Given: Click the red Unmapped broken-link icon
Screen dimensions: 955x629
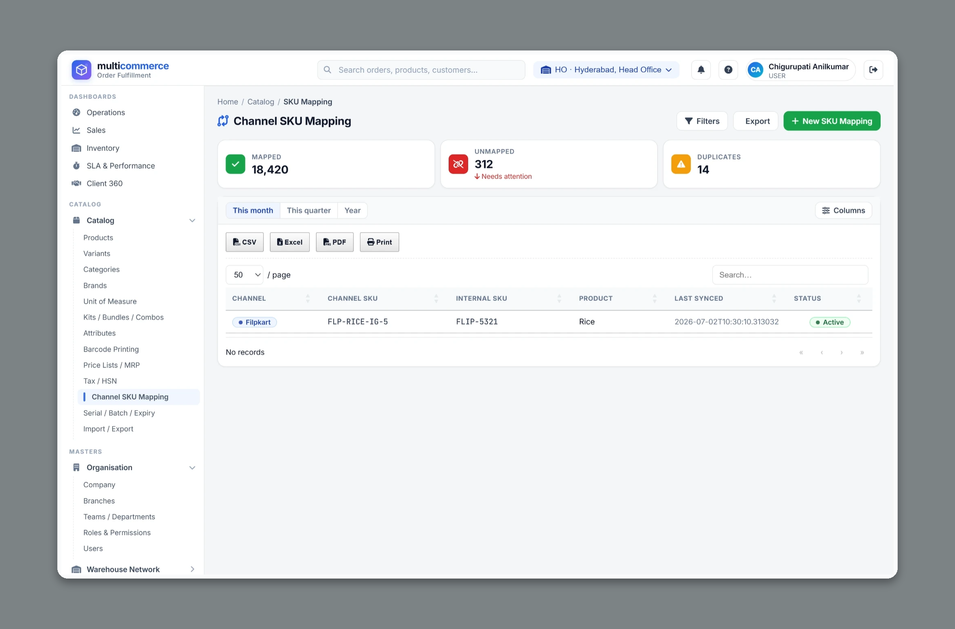Looking at the screenshot, I should click(458, 164).
